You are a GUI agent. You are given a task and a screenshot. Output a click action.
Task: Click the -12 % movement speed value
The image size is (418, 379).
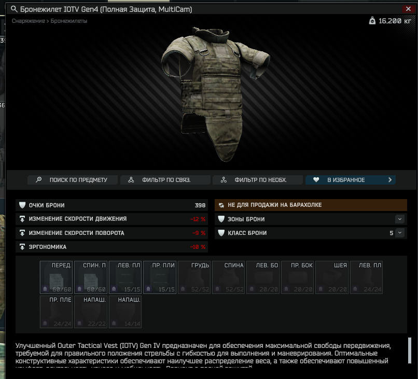(x=198, y=219)
